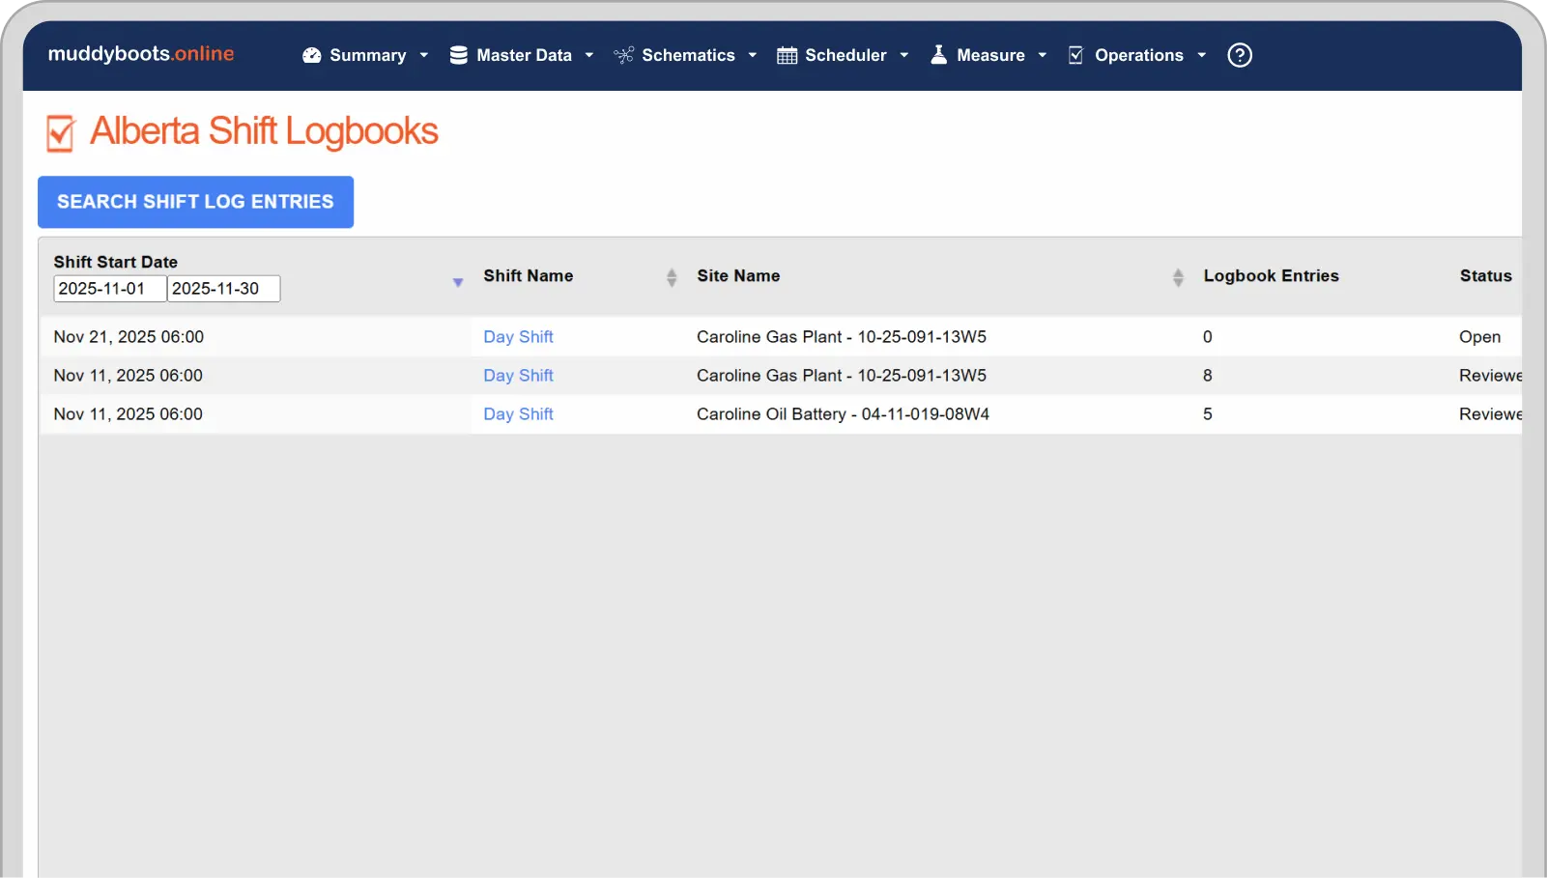
Task: Toggle Site Name column sort arrows
Action: [x=1177, y=278]
